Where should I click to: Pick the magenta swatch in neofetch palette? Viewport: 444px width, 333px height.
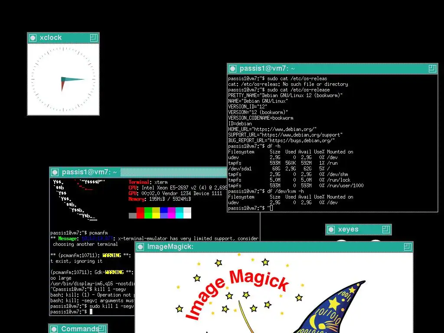[x=172, y=213]
